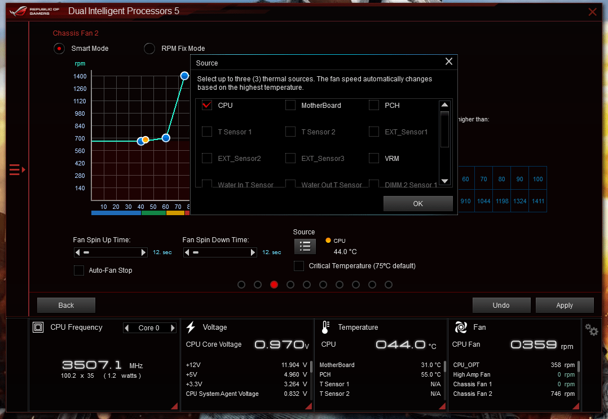
Task: Check the EXT_Sensor2 source
Action: tap(207, 158)
